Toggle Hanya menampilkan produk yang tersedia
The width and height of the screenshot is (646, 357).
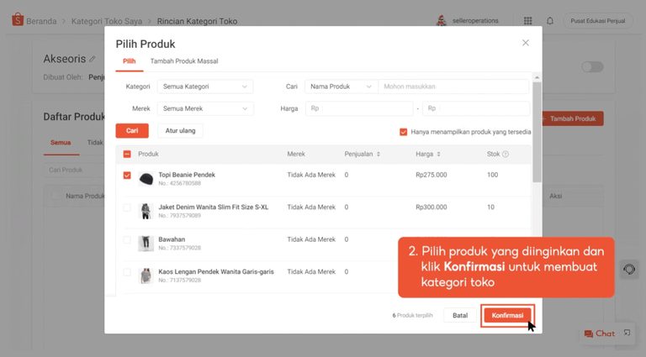404,132
